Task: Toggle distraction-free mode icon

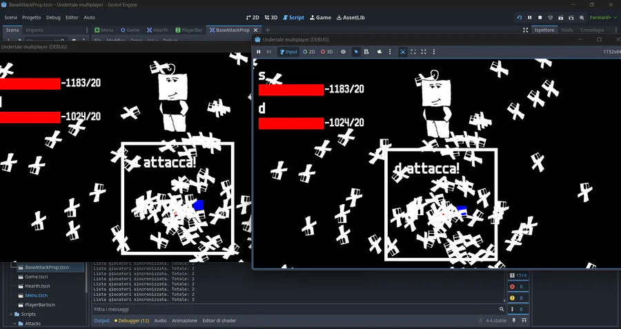Action: [526, 30]
